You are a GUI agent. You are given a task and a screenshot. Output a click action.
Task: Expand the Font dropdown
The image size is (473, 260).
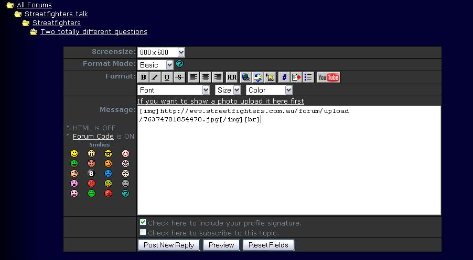point(174,90)
